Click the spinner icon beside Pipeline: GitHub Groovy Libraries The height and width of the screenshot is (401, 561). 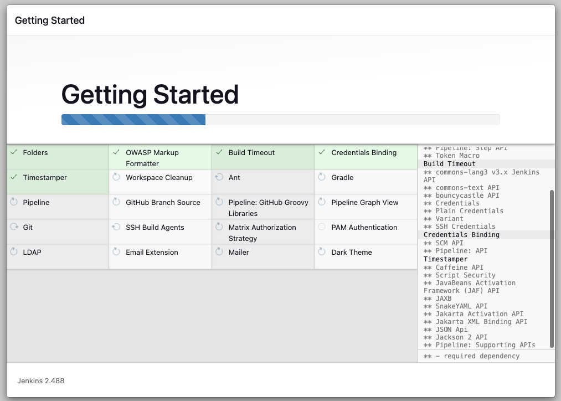[x=219, y=202]
